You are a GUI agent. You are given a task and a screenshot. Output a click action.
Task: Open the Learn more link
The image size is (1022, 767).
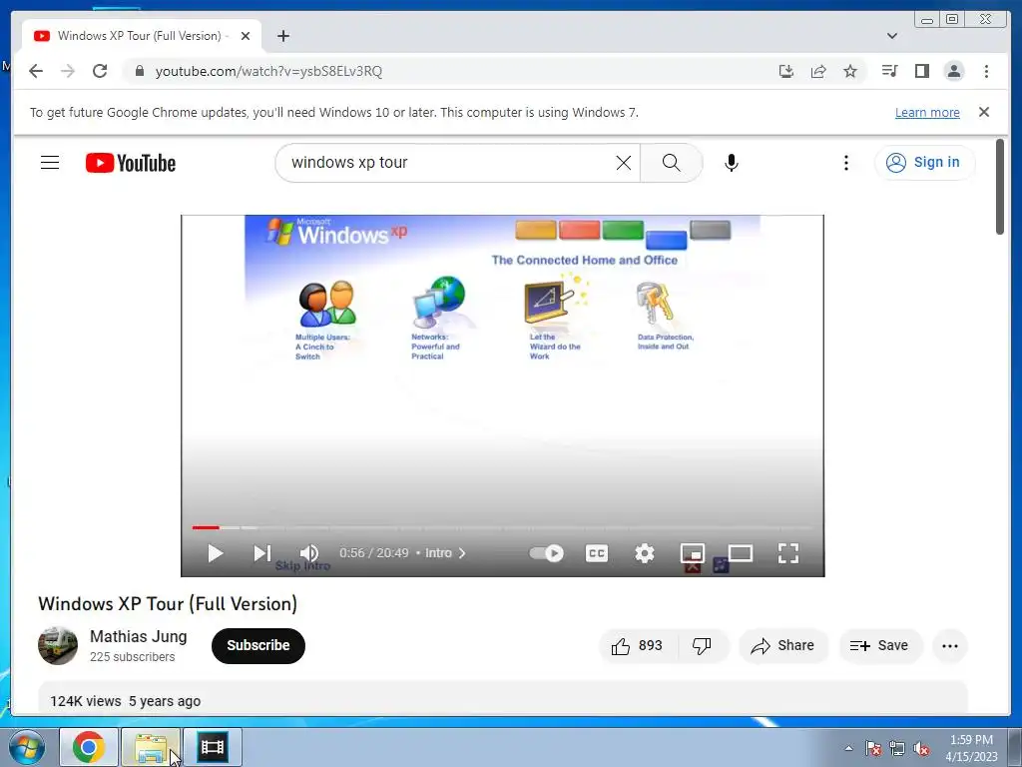(927, 112)
